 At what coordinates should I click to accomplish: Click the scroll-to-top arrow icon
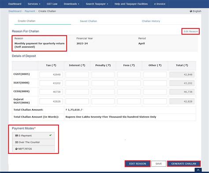(198, 170)
